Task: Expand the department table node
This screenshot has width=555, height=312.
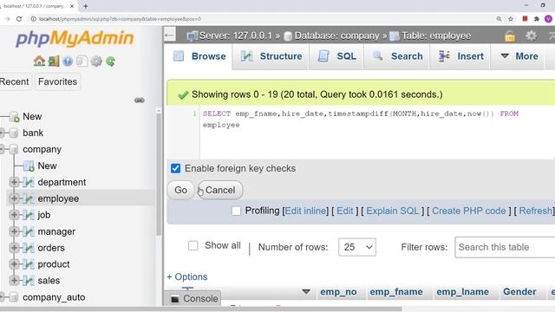Action: [14, 182]
